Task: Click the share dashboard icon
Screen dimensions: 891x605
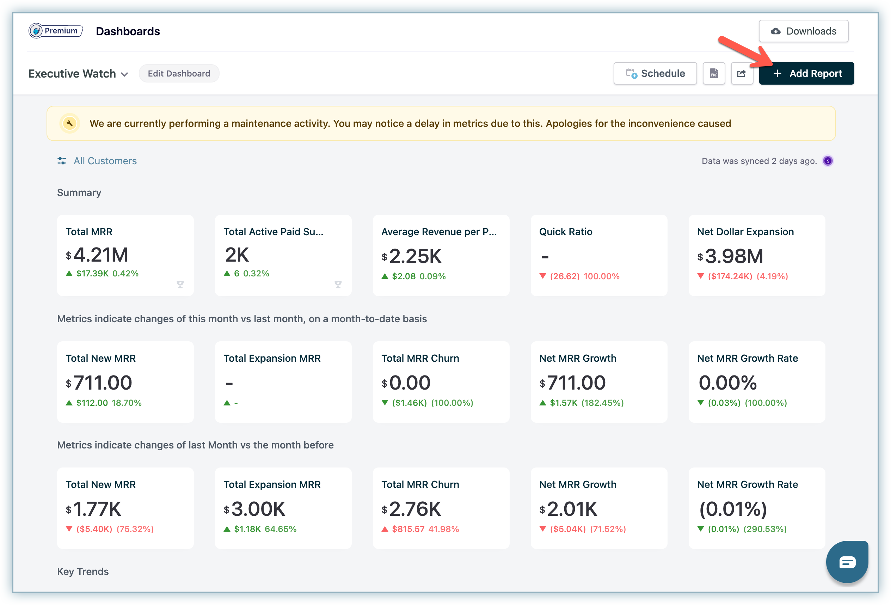Action: [x=742, y=73]
